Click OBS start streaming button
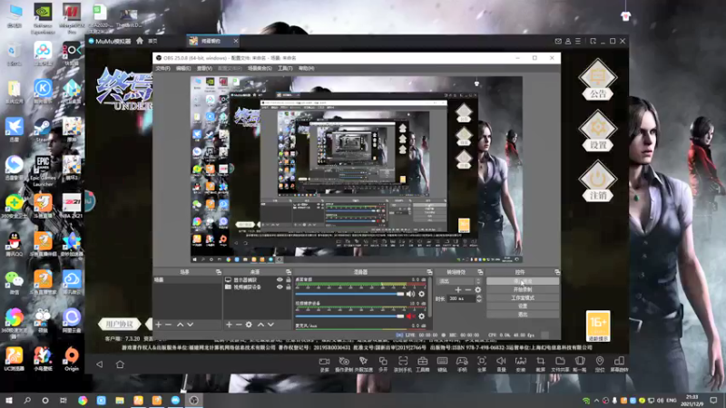This screenshot has width=726, height=408. coord(523,281)
